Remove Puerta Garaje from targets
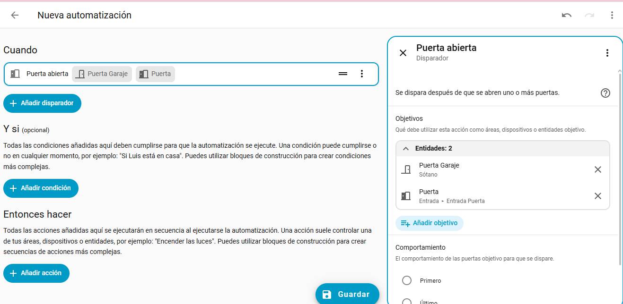The width and height of the screenshot is (623, 304). [x=597, y=169]
